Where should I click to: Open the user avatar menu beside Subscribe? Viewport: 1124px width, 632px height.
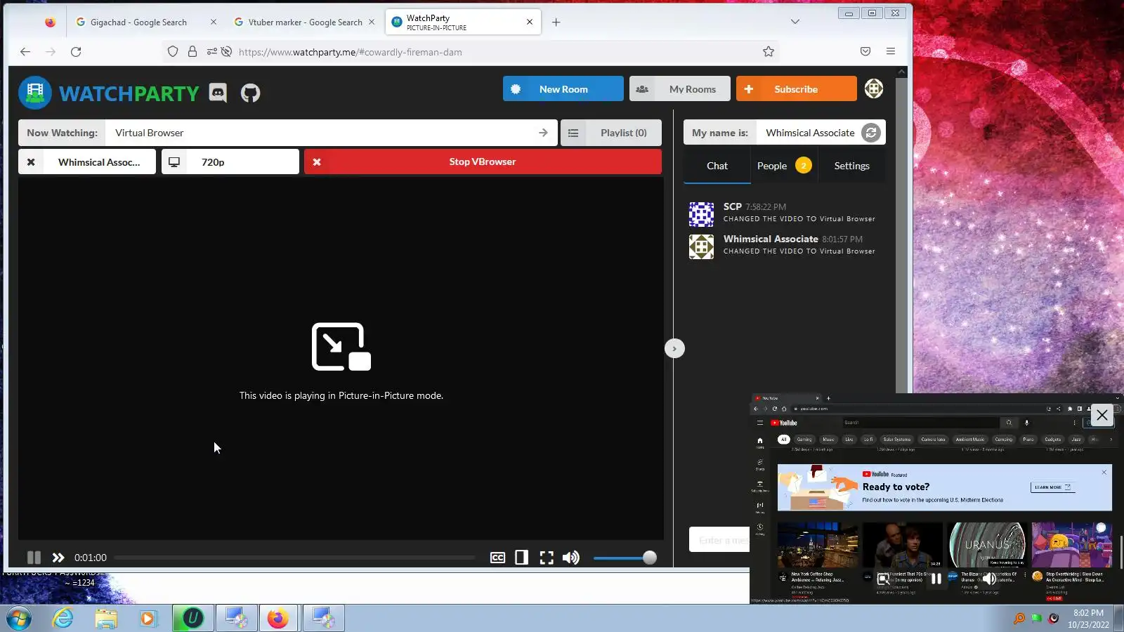pyautogui.click(x=873, y=89)
